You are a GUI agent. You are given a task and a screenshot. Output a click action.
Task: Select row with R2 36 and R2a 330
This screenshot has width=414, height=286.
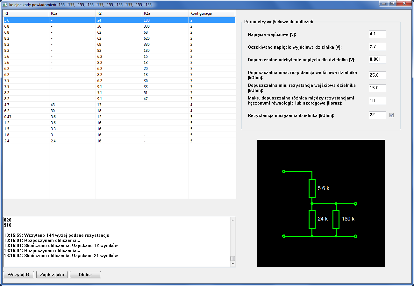tap(119, 26)
